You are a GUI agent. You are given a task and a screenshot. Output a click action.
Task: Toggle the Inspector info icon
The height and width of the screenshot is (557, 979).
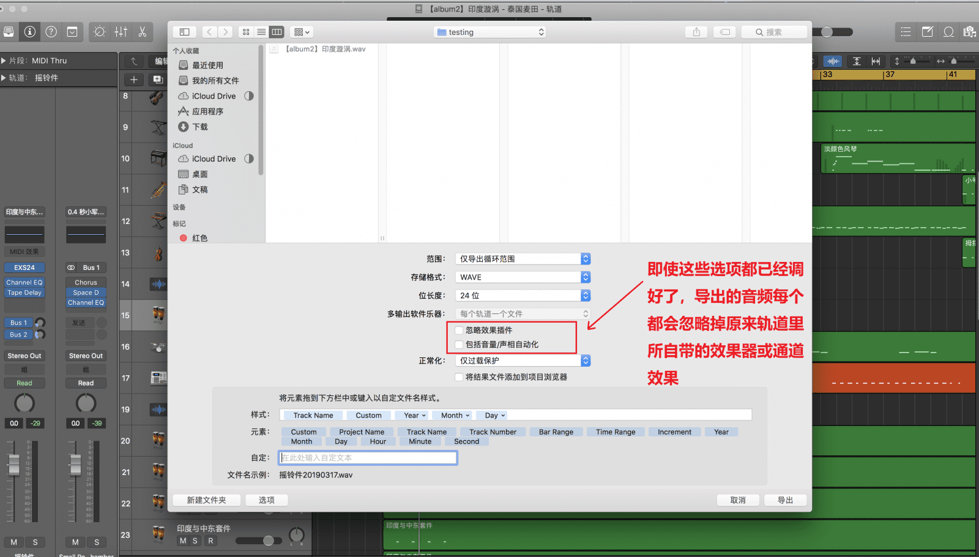pos(29,32)
